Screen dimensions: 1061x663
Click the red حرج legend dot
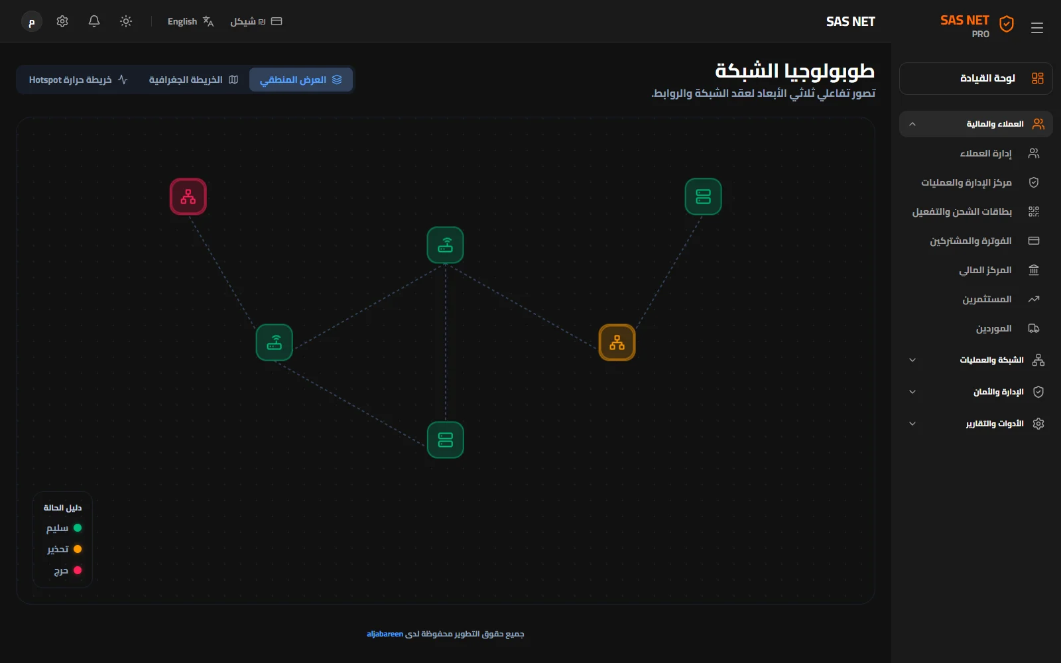pos(78,570)
